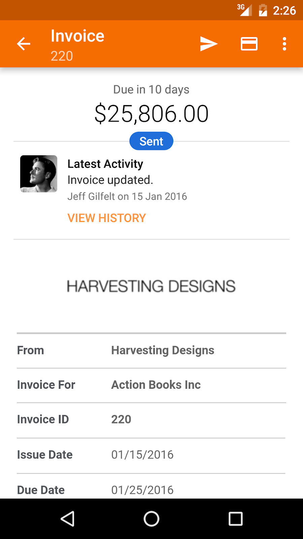Open the credit card payment icon
Image resolution: width=303 pixels, height=539 pixels.
tap(249, 44)
